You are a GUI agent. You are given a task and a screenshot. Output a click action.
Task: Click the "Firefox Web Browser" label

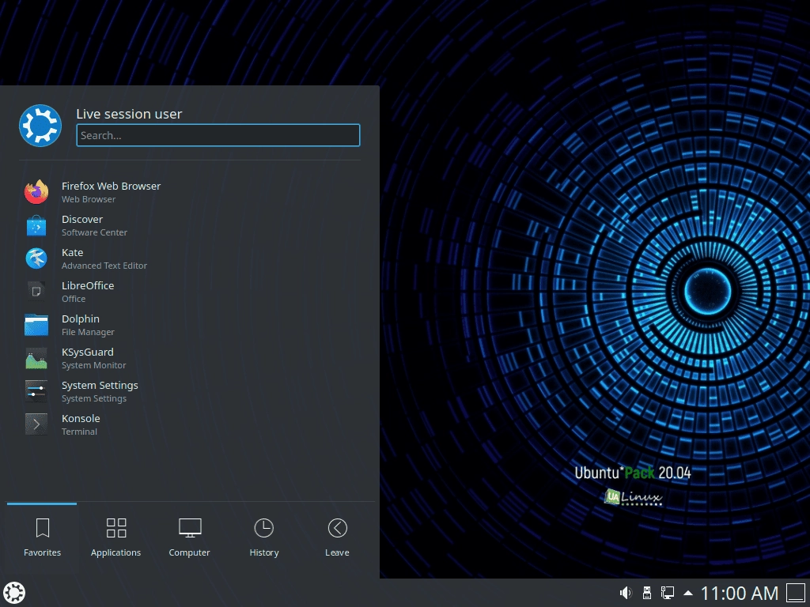pos(111,186)
